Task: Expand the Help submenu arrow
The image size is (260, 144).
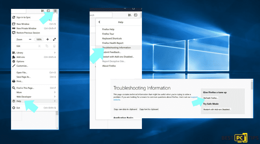Action: pyautogui.click(x=55, y=101)
